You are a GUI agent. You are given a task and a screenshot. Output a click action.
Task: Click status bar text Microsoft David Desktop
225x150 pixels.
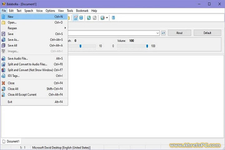tap(62, 148)
